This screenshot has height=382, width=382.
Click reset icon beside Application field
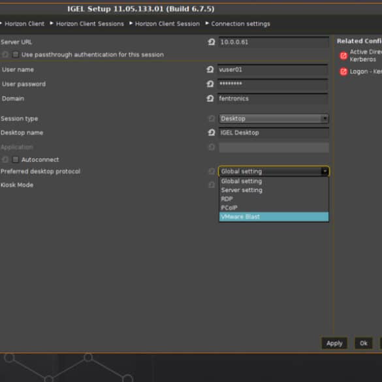[x=212, y=147]
